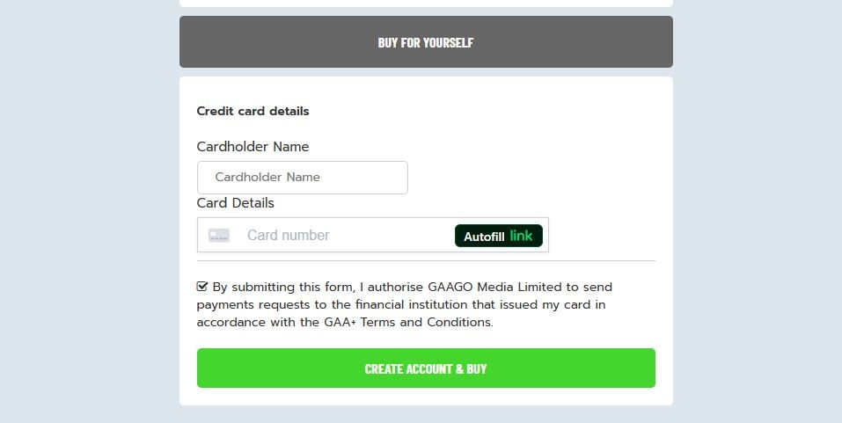Viewport: 842px width, 423px height.
Task: Click the Autofill link button
Action: point(498,236)
